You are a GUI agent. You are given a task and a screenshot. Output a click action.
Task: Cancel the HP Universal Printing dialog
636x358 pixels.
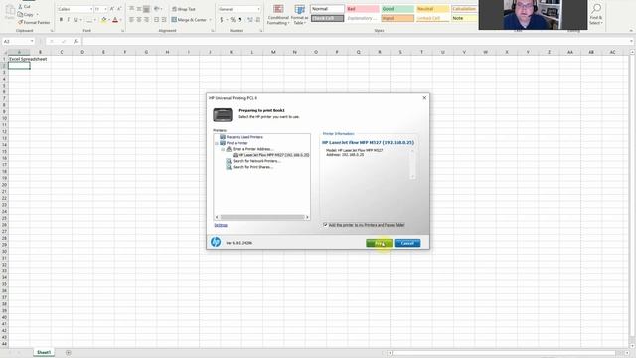point(407,243)
